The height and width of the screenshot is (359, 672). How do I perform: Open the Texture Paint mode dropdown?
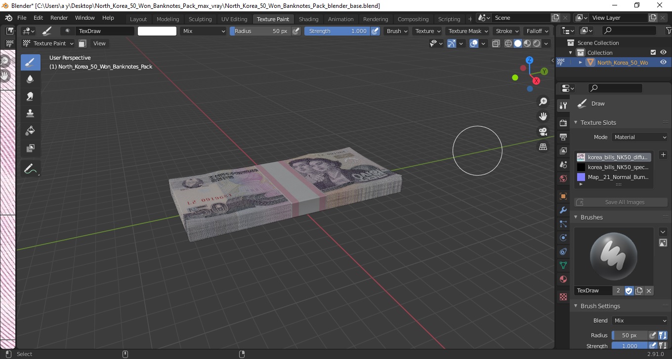(48, 43)
